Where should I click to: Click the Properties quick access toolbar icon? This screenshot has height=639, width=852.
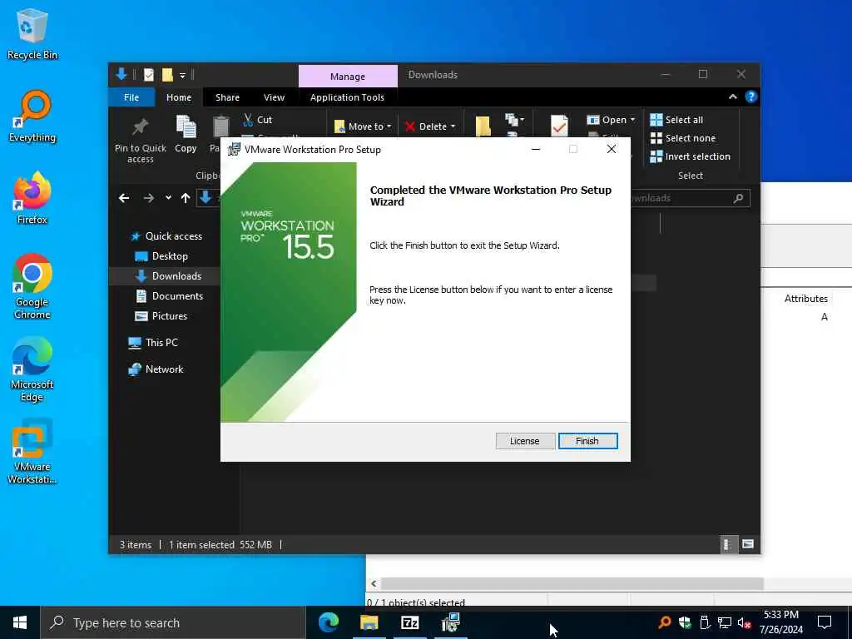click(148, 74)
